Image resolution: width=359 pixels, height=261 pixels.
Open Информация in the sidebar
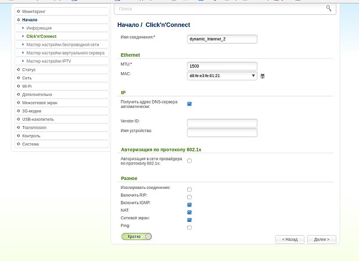pyautogui.click(x=39, y=28)
